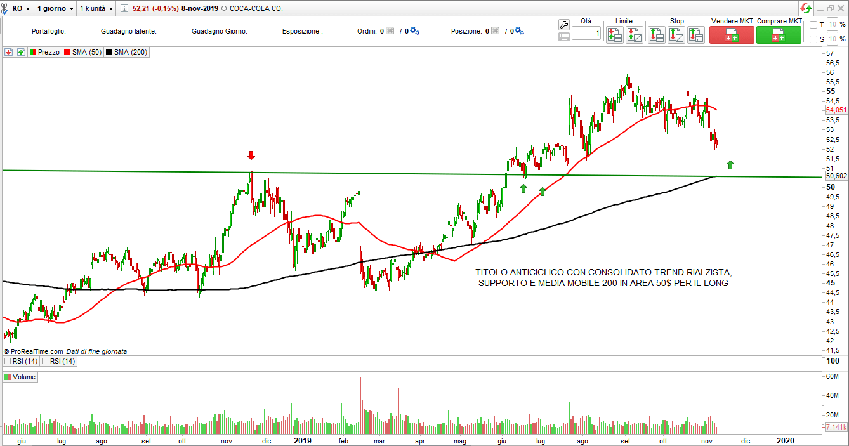Click the red down-arrow icon left of Prezzo
The image size is (849, 446).
coord(8,52)
